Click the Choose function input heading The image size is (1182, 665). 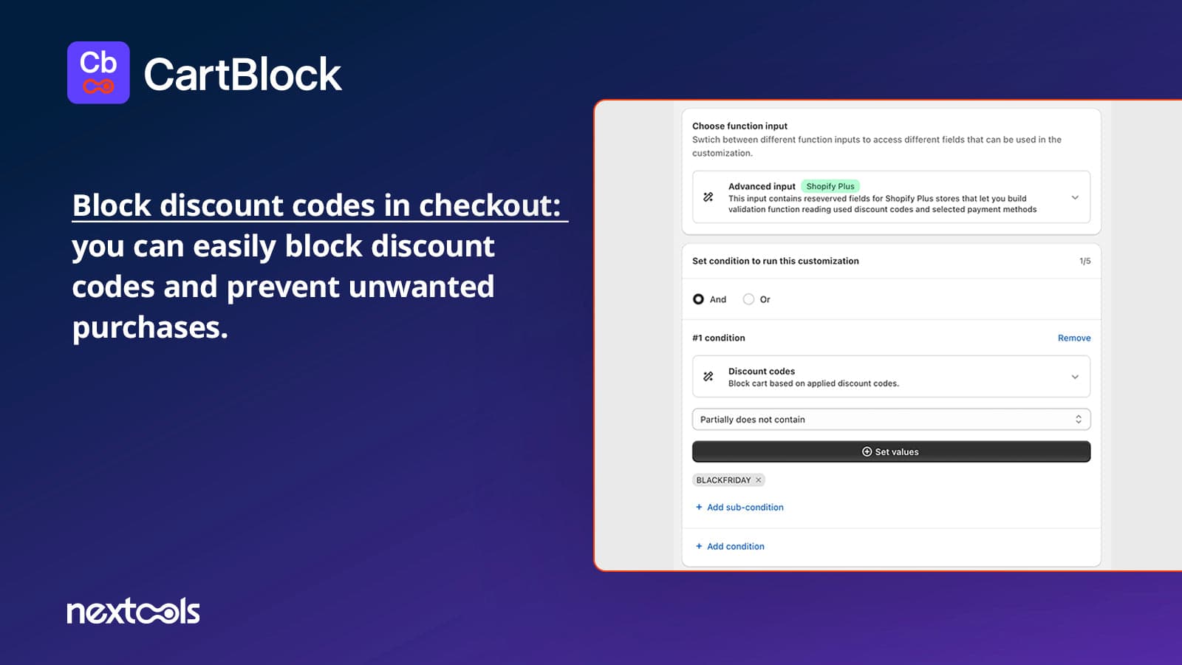[x=739, y=126]
